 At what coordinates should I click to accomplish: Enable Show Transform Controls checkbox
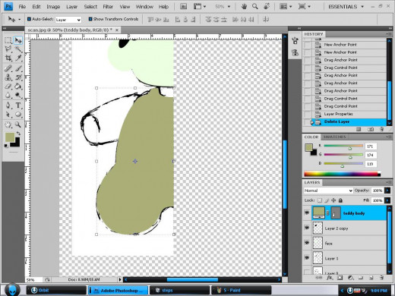pyautogui.click(x=90, y=19)
